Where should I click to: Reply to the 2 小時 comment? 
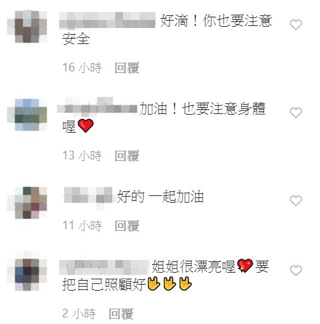121,314
